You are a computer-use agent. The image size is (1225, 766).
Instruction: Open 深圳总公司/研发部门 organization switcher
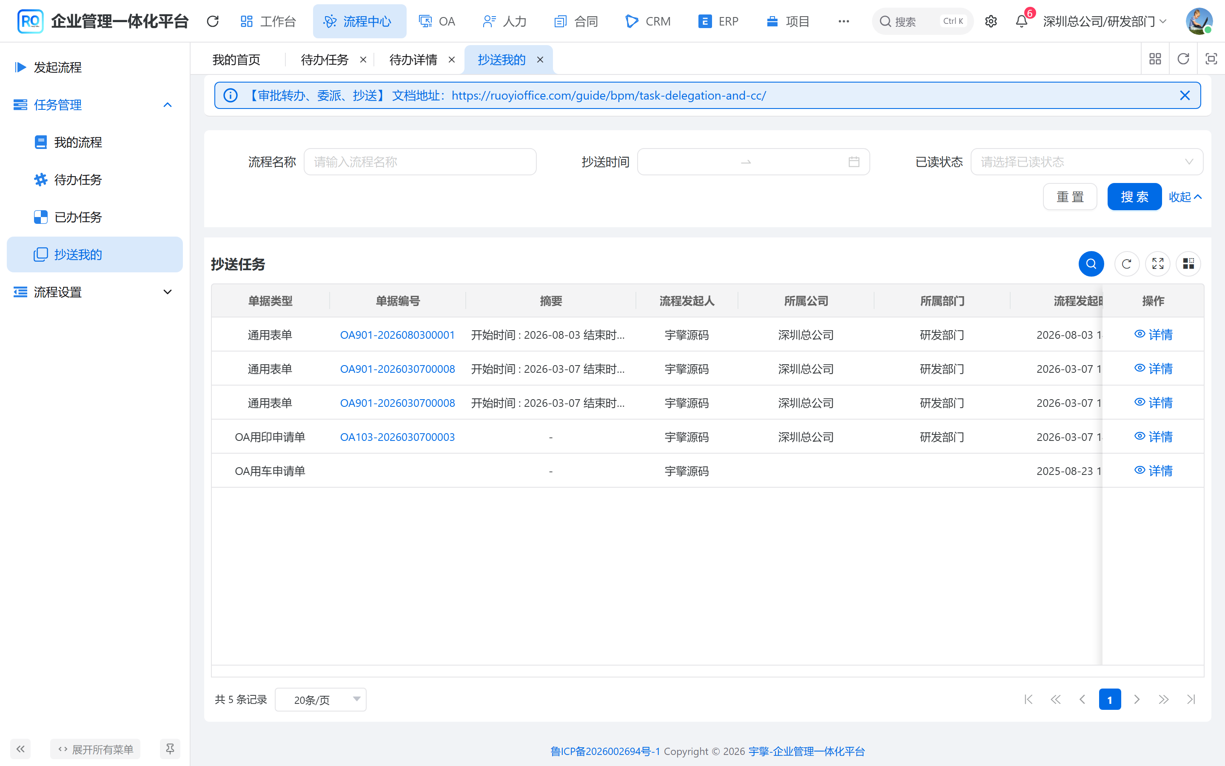click(1105, 21)
